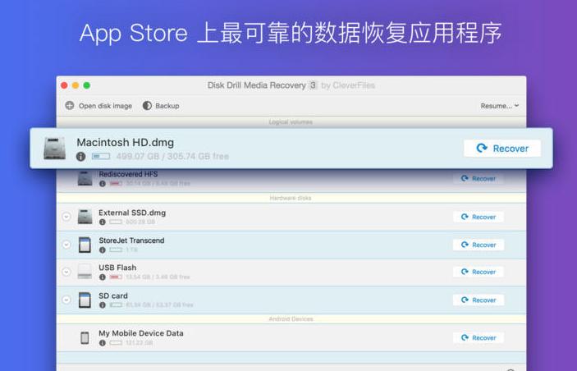Start recovery on USB Flash
The image size is (577, 371).
478,272
